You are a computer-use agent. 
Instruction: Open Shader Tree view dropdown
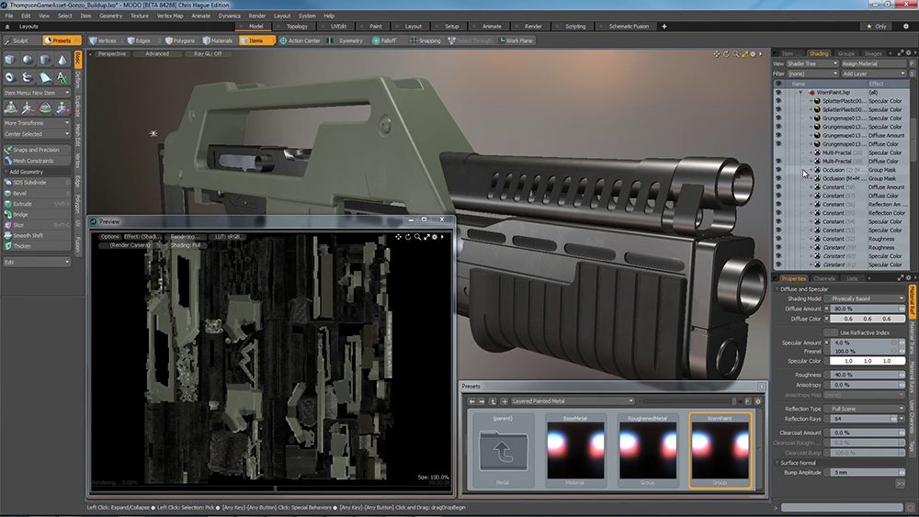pos(812,63)
